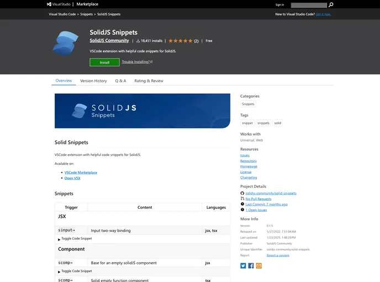Viewport: 380px width, 282px height.
Task: Click the last commit clock icon
Action: [x=242, y=204]
